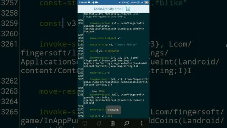Tap the 'const/4 v1, 0x0' line
The image size is (227, 128).
pyautogui.click(x=101, y=116)
